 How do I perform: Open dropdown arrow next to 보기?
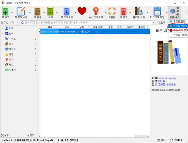[57, 12]
